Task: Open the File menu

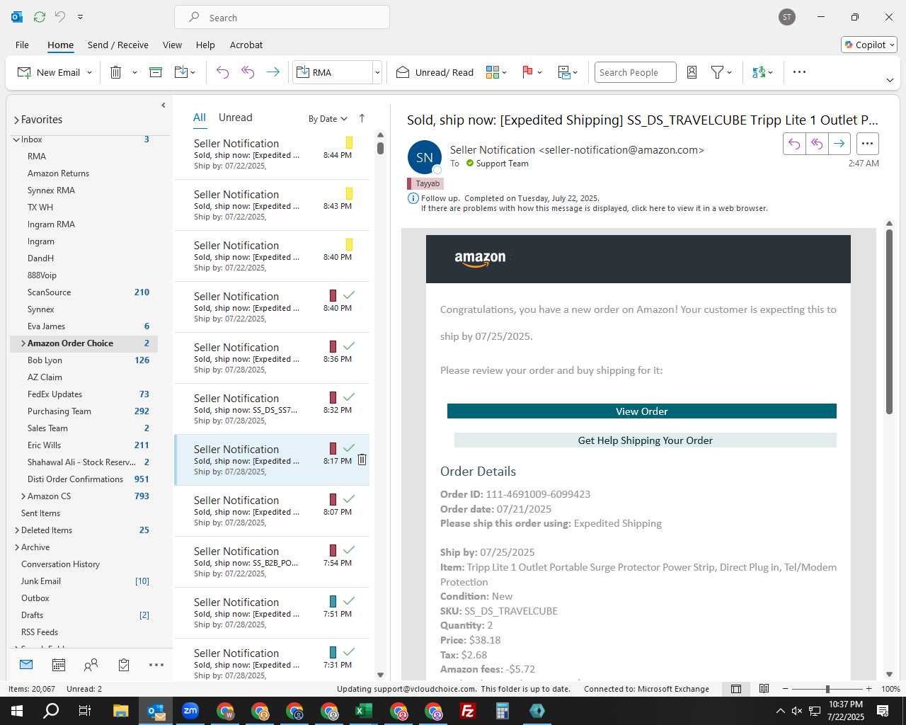Action: pos(22,45)
